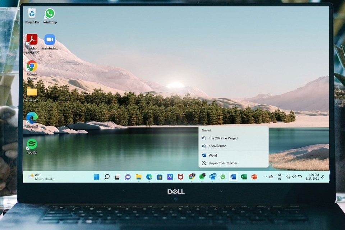
Task: Switch keyboard language via ENG IN indicator
Action: 279,177
